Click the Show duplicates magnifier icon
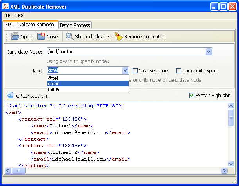This screenshot has height=186, width=239. [69, 36]
